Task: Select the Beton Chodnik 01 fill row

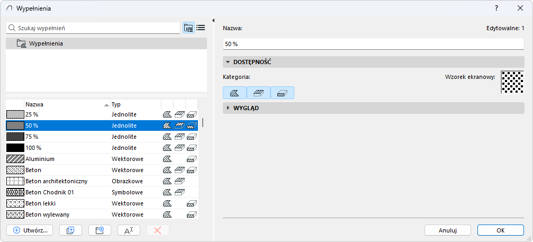Action: (x=102, y=192)
